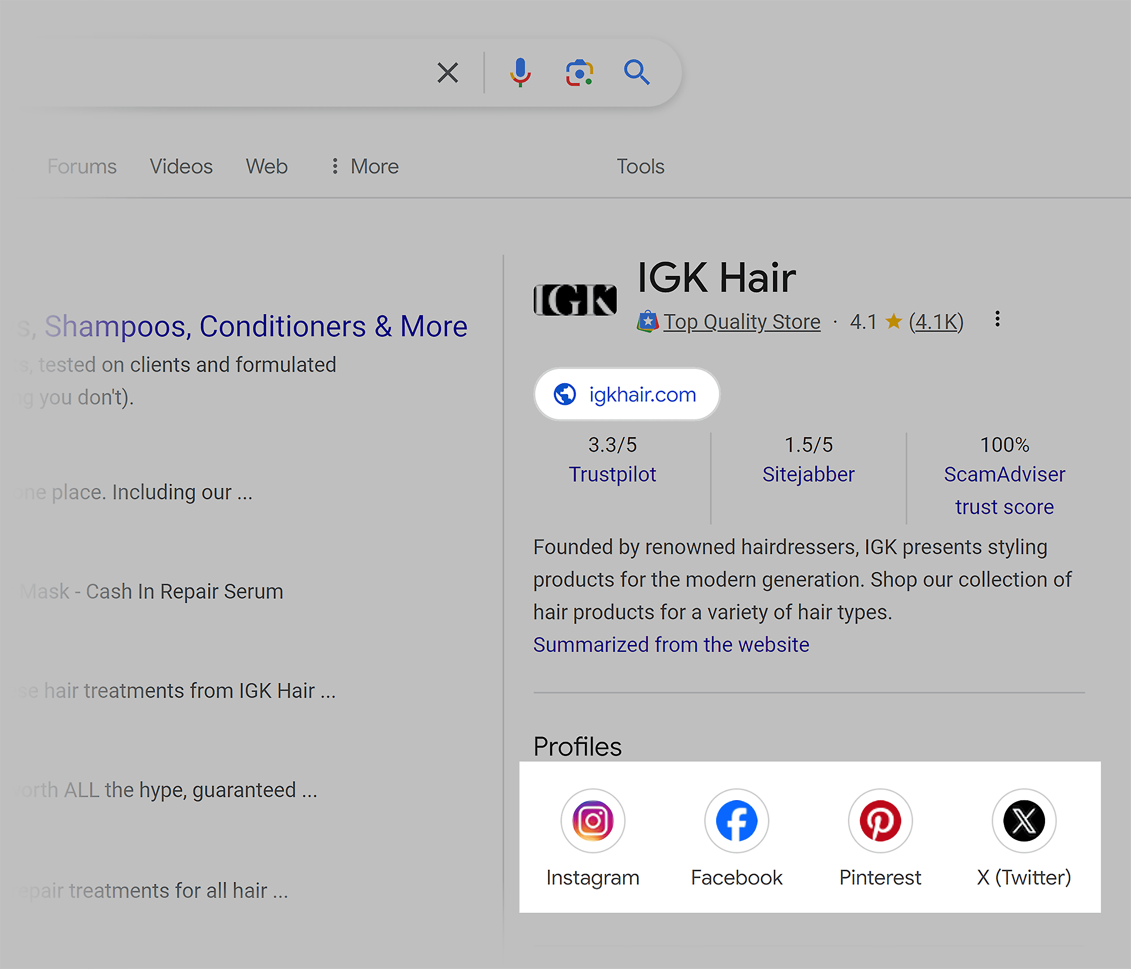Click the 100% ScamAdviser score value
This screenshot has width=1131, height=969.
[1004, 445]
